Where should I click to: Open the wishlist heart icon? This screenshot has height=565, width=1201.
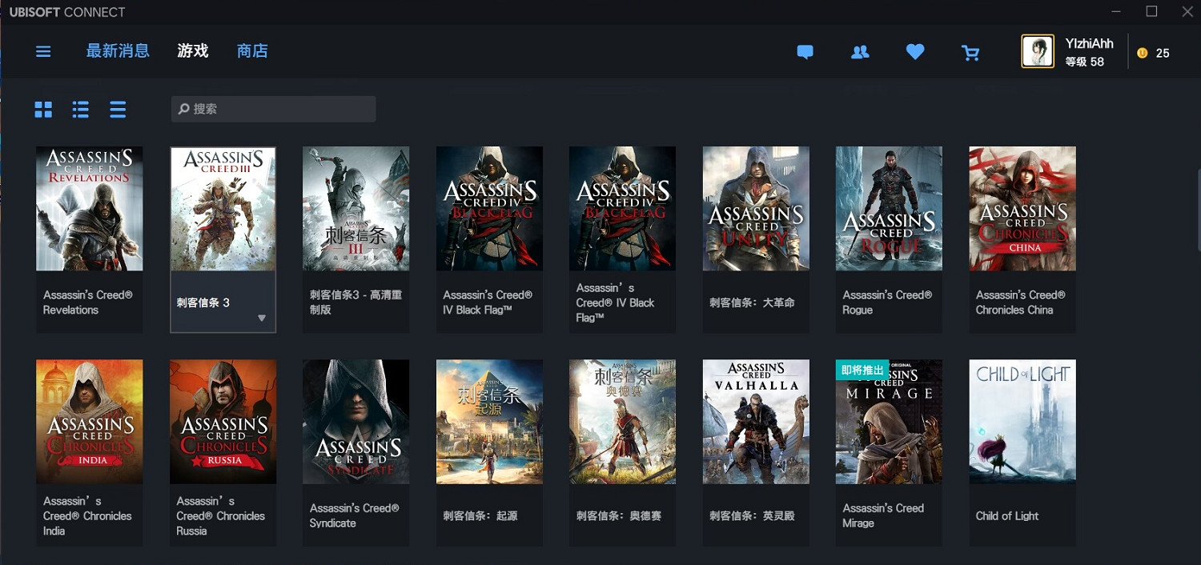pyautogui.click(x=915, y=52)
